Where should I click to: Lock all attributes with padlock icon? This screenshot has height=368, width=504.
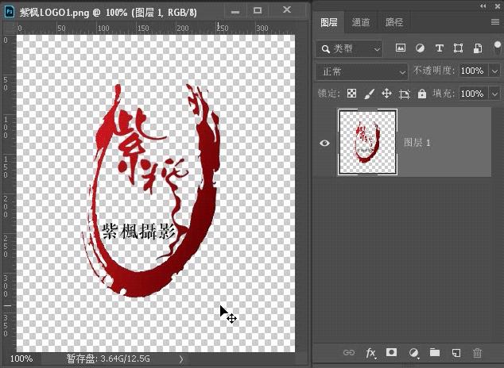(x=421, y=94)
